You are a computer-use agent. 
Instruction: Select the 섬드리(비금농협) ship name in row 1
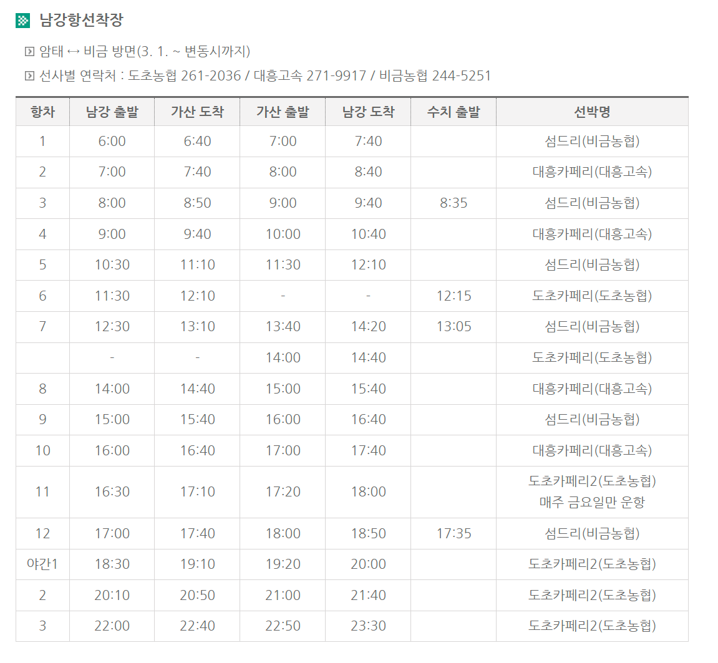coord(591,142)
